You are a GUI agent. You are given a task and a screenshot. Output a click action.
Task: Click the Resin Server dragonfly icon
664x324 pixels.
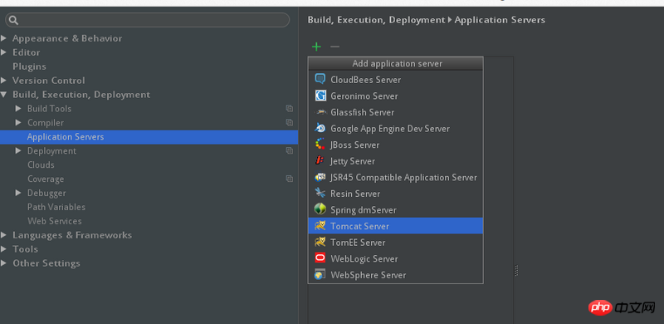(320, 194)
